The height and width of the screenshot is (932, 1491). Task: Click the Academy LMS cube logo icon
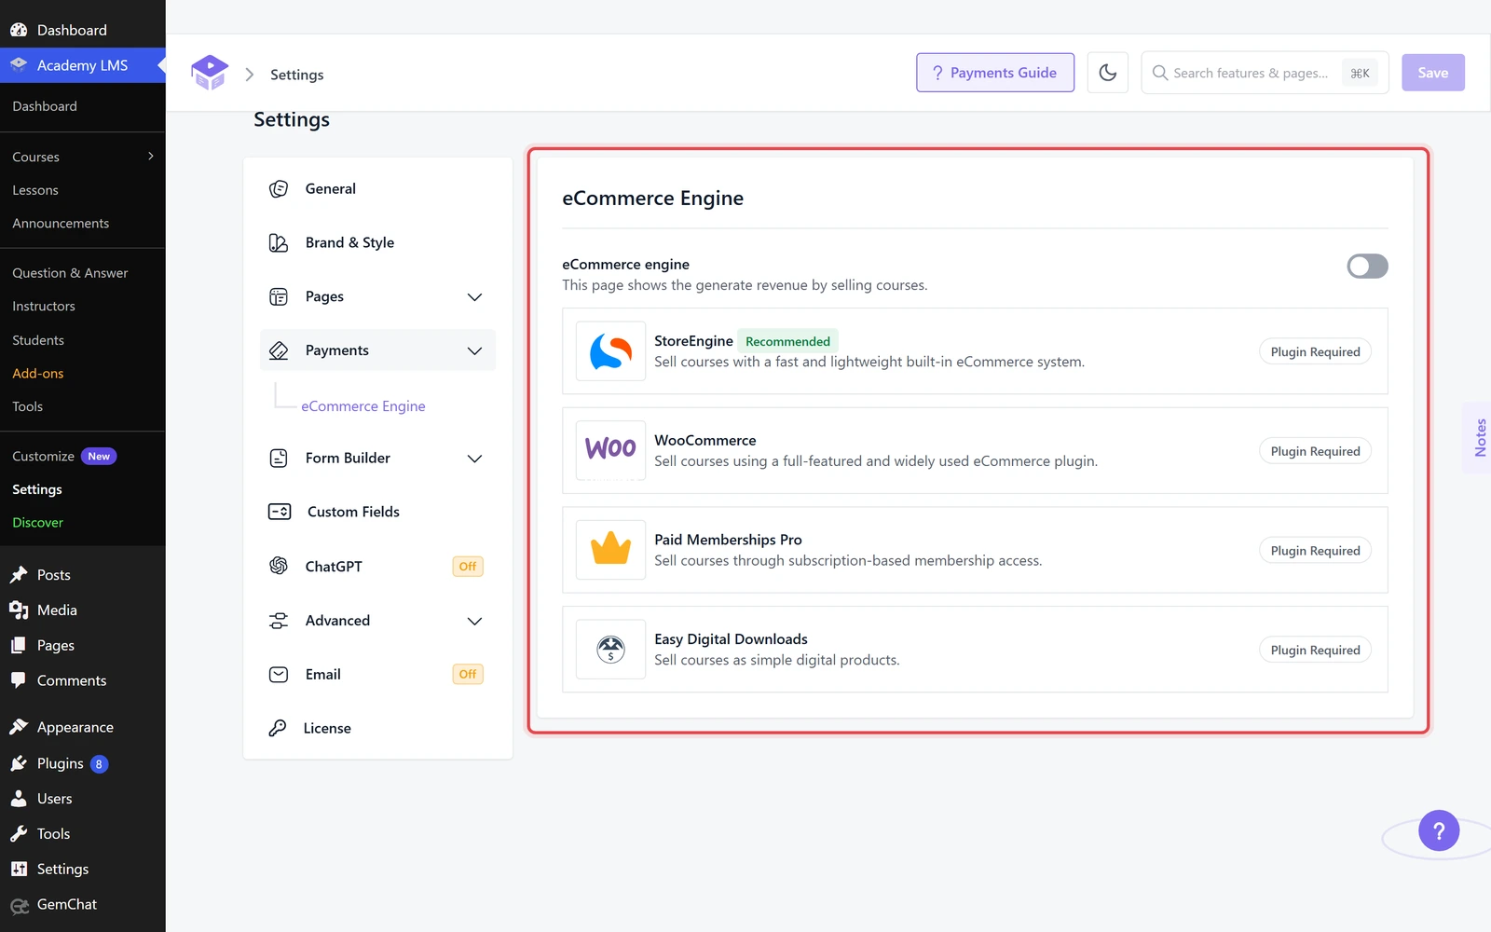pyautogui.click(x=210, y=73)
